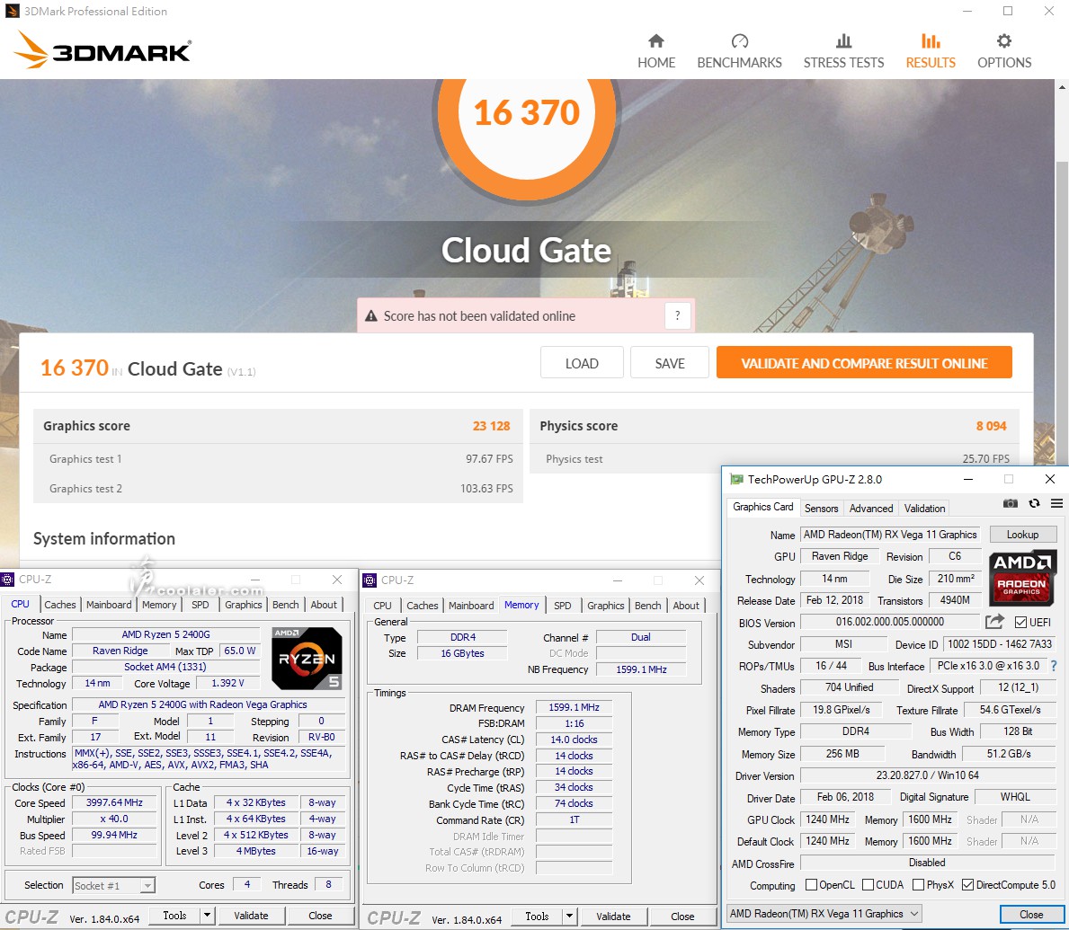The height and width of the screenshot is (930, 1069).
Task: Click the System information heading
Action: (x=104, y=538)
